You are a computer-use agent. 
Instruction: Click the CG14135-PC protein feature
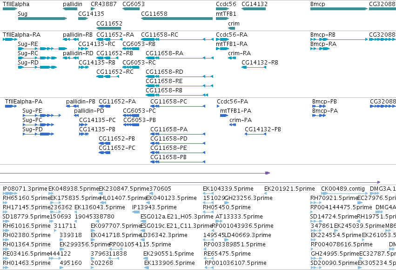pos(83,125)
